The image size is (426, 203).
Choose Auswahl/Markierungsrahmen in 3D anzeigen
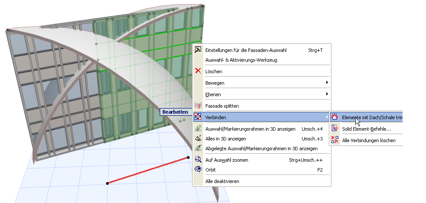[262, 129]
